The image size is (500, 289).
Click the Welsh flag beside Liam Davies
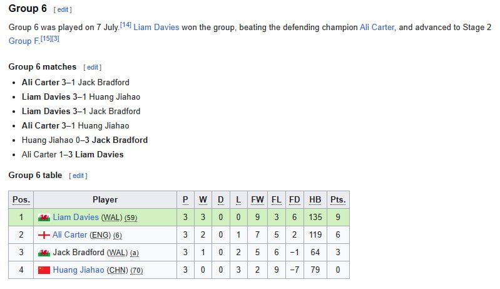[44, 218]
